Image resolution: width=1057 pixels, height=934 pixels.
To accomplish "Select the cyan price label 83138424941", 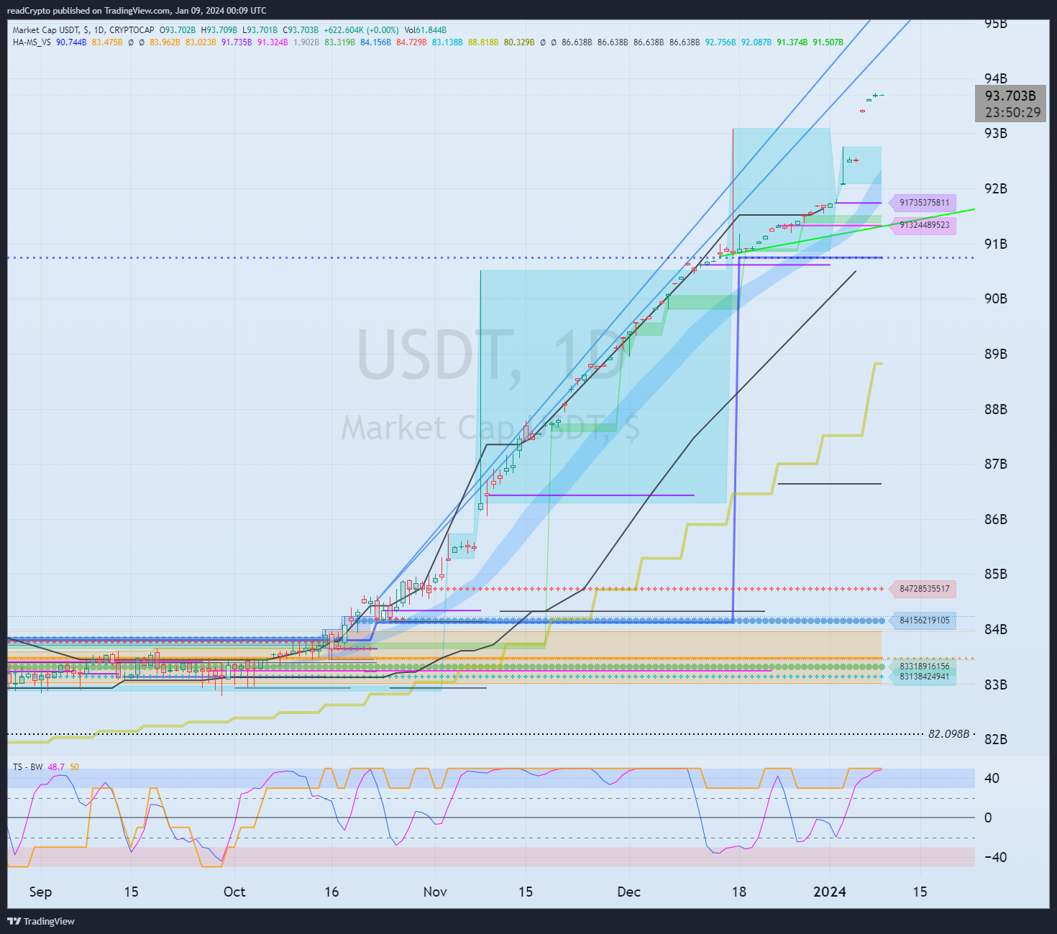I will point(924,677).
